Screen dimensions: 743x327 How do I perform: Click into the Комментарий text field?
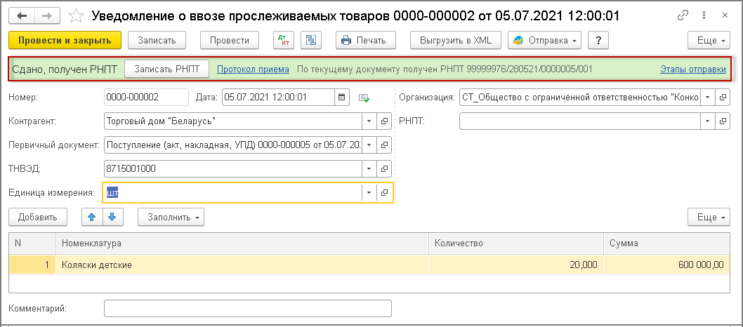pos(247,309)
